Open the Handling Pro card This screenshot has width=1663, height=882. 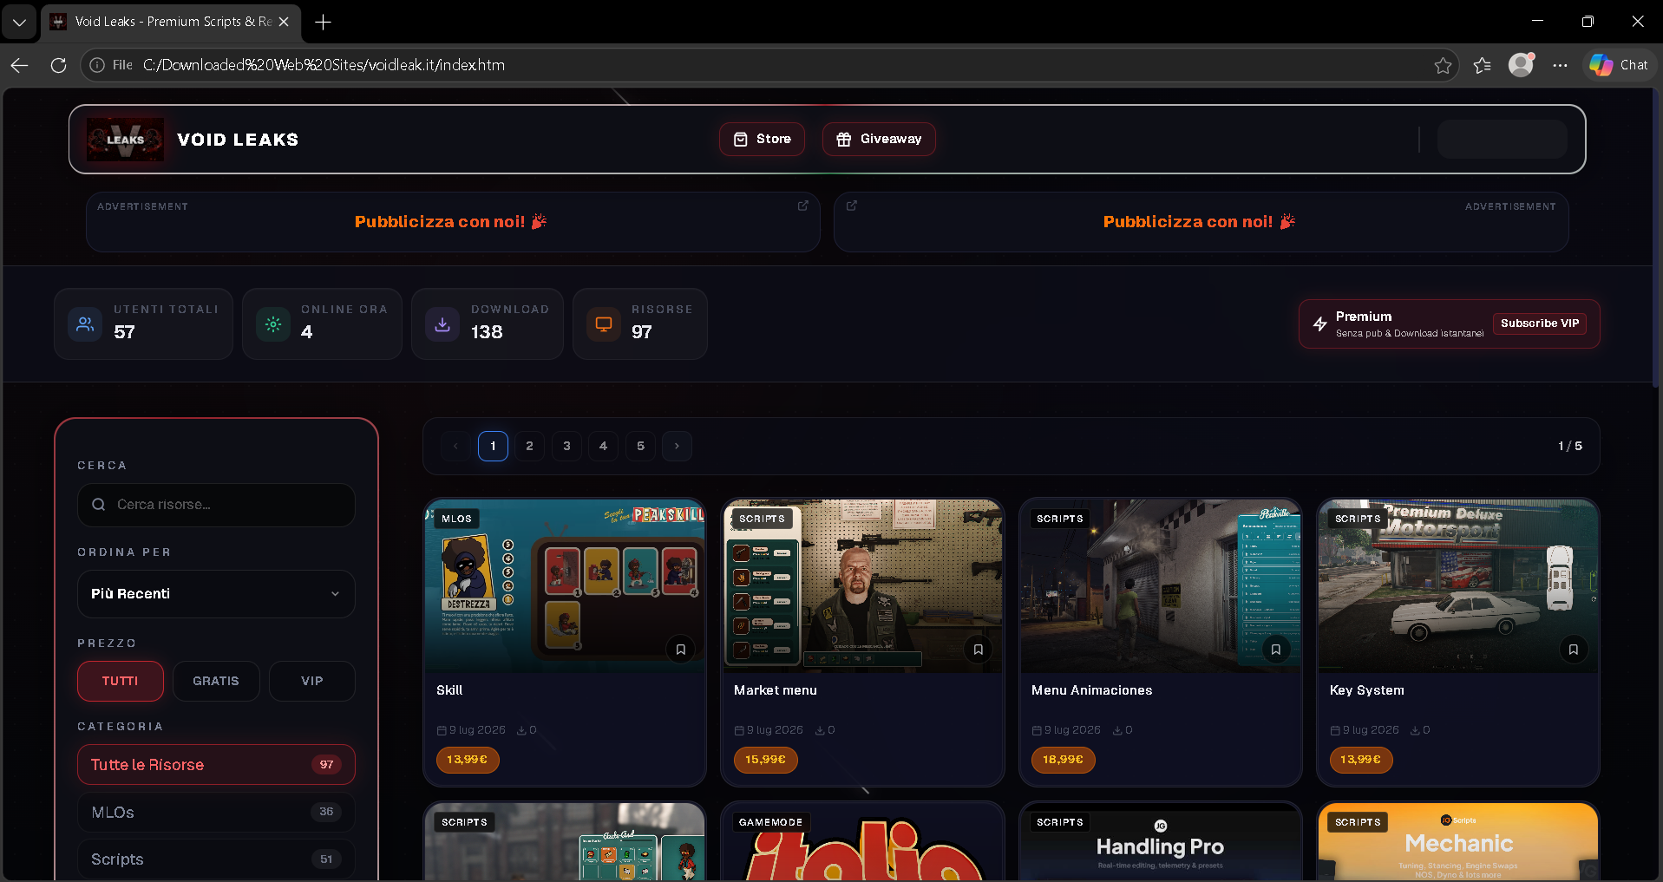point(1161,842)
